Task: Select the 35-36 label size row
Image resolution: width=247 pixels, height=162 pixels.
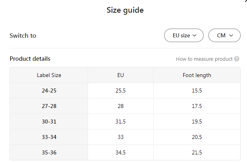Action: (49, 152)
